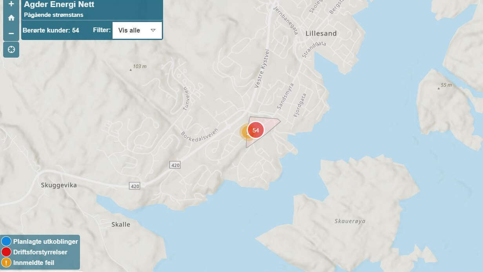Open the red 54 outage cluster marker

tap(256, 130)
